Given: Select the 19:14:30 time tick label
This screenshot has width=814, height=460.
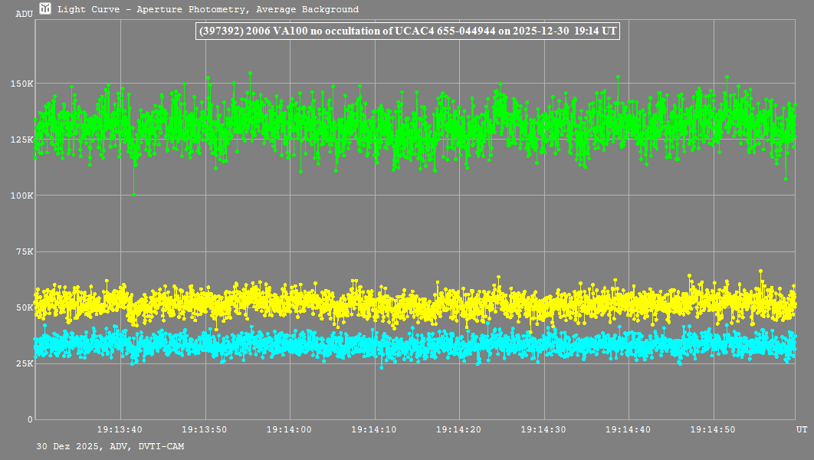Looking at the screenshot, I should pos(543,430).
